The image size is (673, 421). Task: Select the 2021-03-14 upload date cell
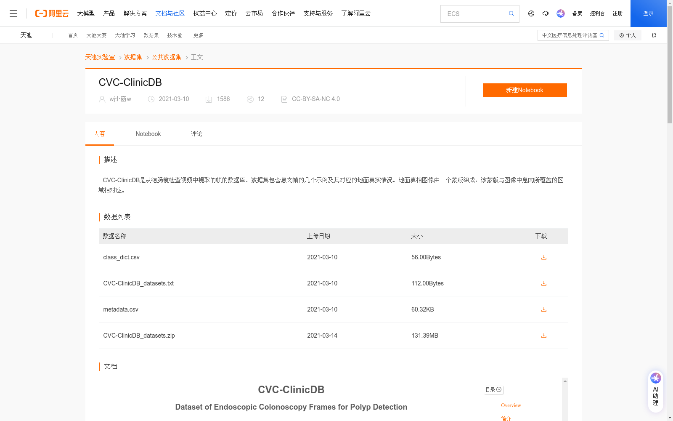tap(322, 336)
